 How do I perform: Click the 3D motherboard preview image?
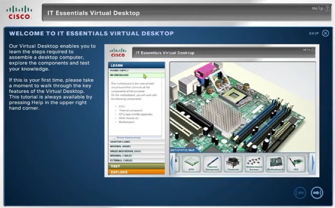click(x=242, y=107)
